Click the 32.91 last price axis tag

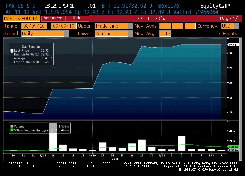(233, 45)
